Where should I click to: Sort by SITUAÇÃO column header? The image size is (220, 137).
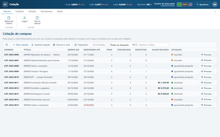coord(176,50)
